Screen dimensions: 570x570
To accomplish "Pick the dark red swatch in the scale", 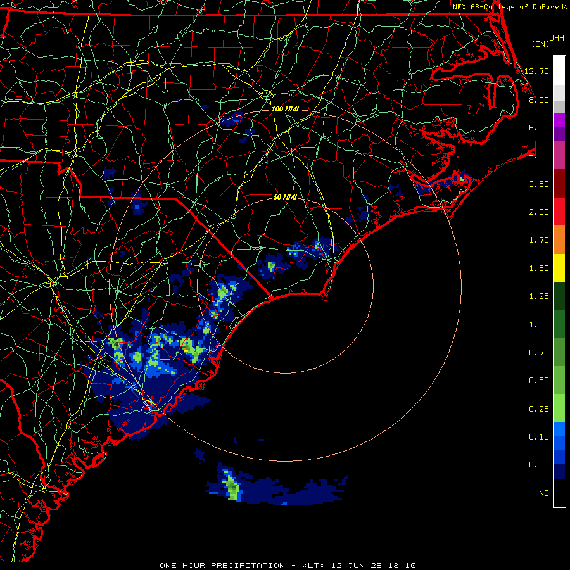I will [559, 184].
